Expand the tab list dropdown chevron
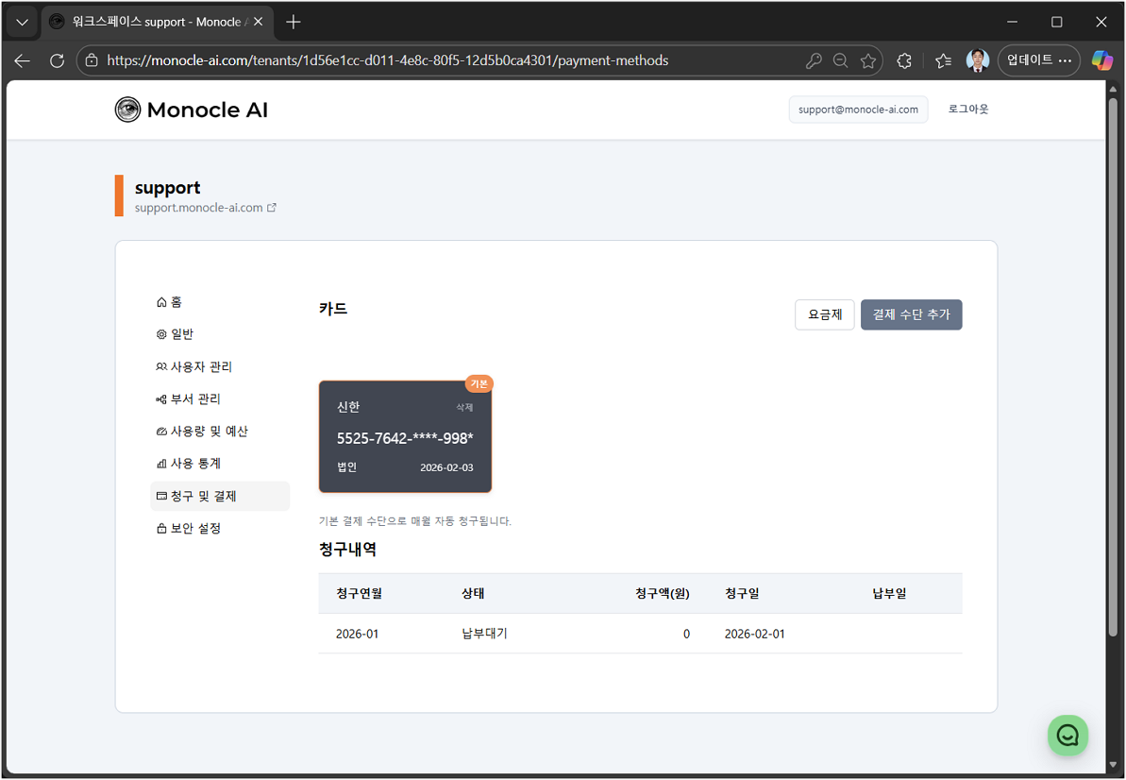 pos(22,22)
